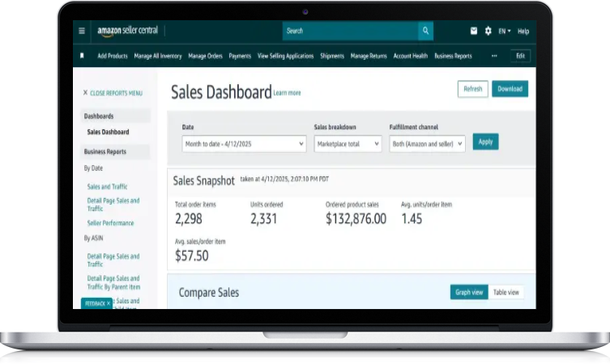Open the Date range dropdown
The height and width of the screenshot is (364, 610).
point(243,143)
